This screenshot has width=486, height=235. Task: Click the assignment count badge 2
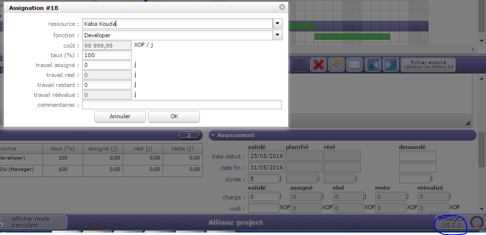point(189,135)
